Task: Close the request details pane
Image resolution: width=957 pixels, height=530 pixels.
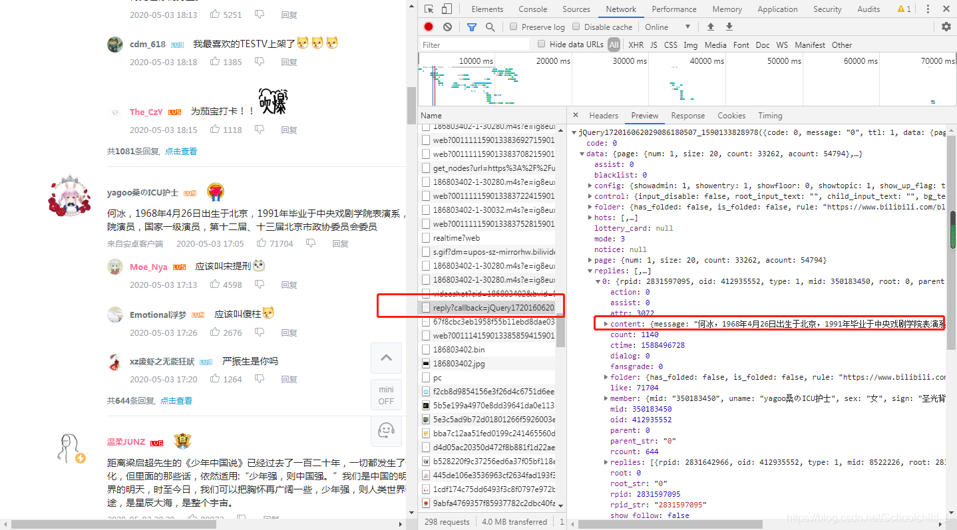Action: tap(576, 115)
